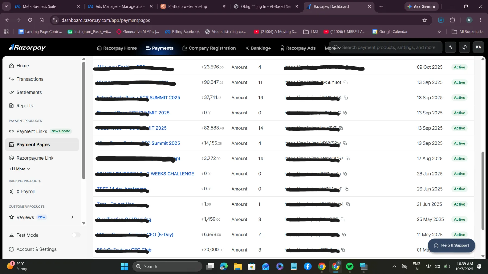Copy link of 26 Jun 2025 row

coord(346,189)
